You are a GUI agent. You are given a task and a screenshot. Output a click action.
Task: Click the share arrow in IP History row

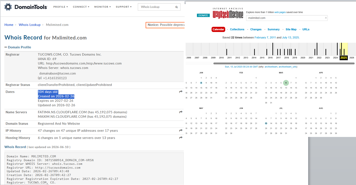click(x=181, y=131)
